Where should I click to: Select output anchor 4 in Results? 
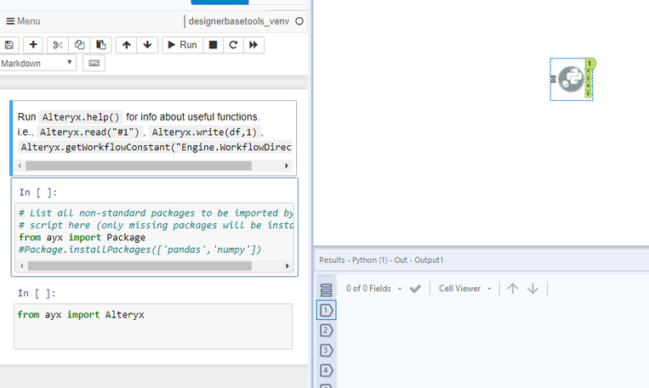click(x=326, y=370)
